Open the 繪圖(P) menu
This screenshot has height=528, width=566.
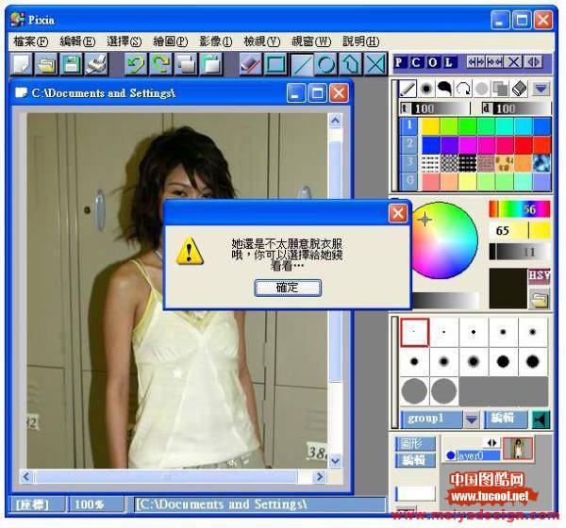pos(171,41)
